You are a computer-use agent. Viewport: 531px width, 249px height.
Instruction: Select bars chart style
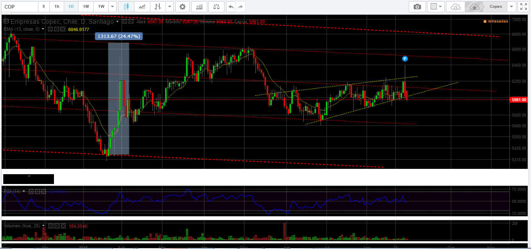coord(158,7)
